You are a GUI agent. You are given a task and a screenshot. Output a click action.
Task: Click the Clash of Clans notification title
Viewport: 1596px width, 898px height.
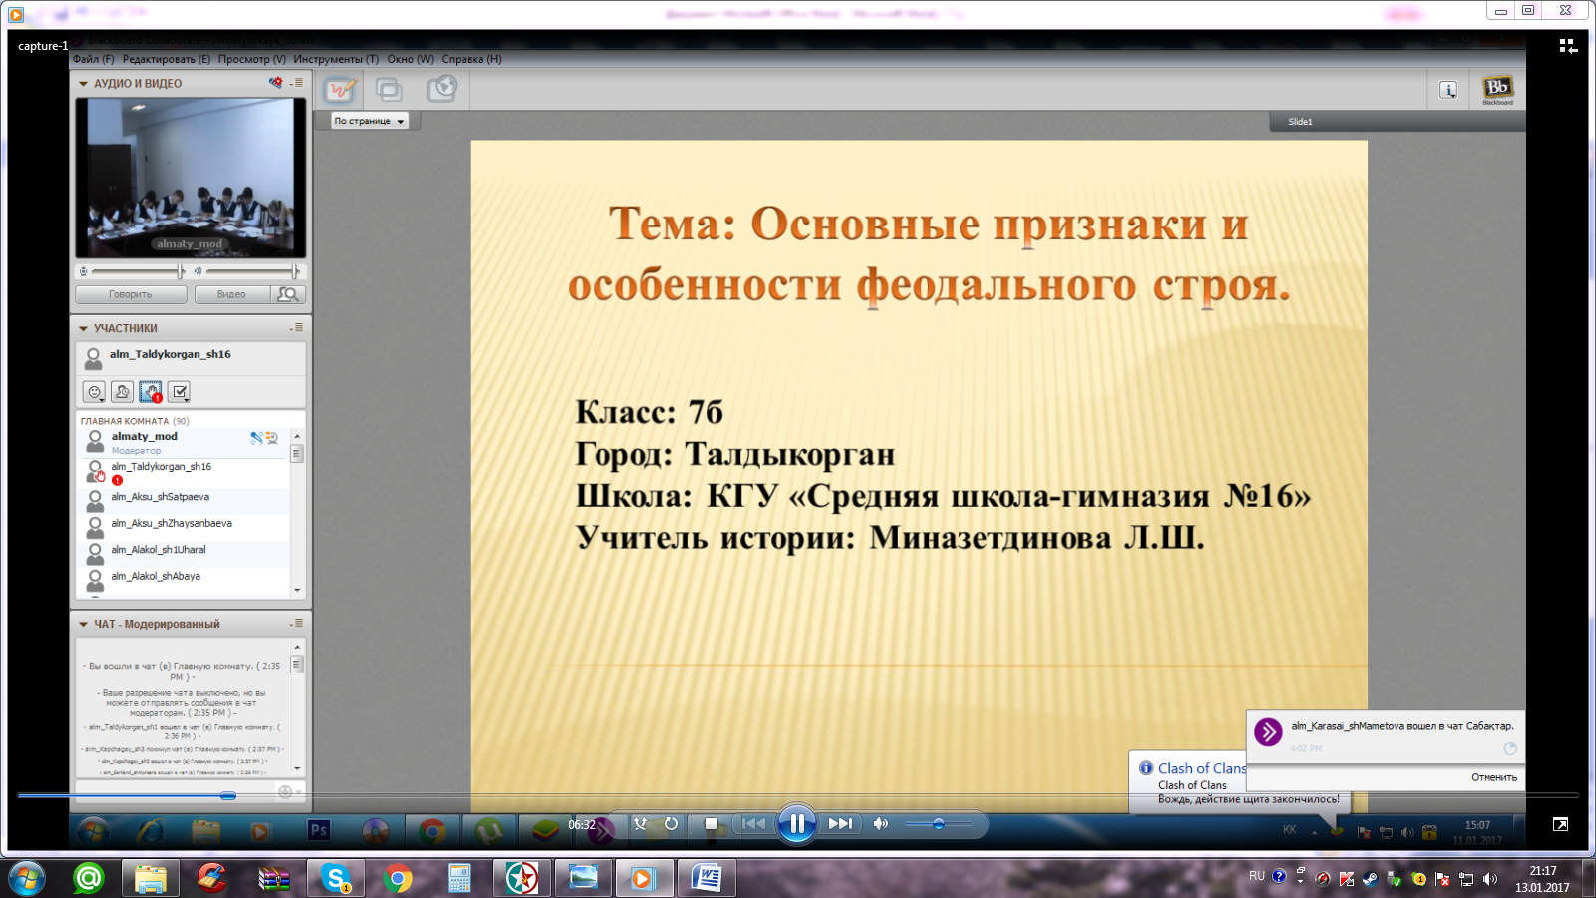(1201, 768)
